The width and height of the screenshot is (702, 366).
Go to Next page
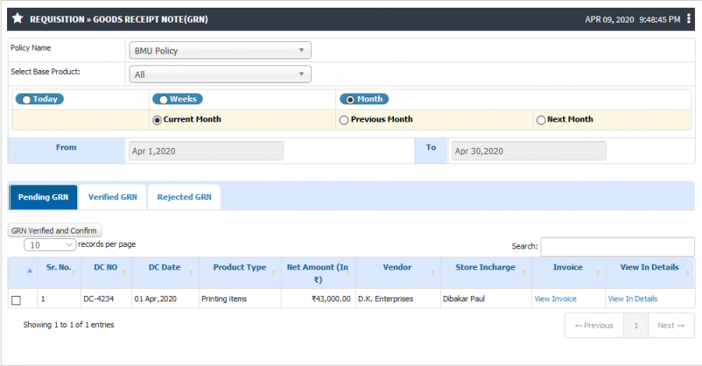click(671, 326)
